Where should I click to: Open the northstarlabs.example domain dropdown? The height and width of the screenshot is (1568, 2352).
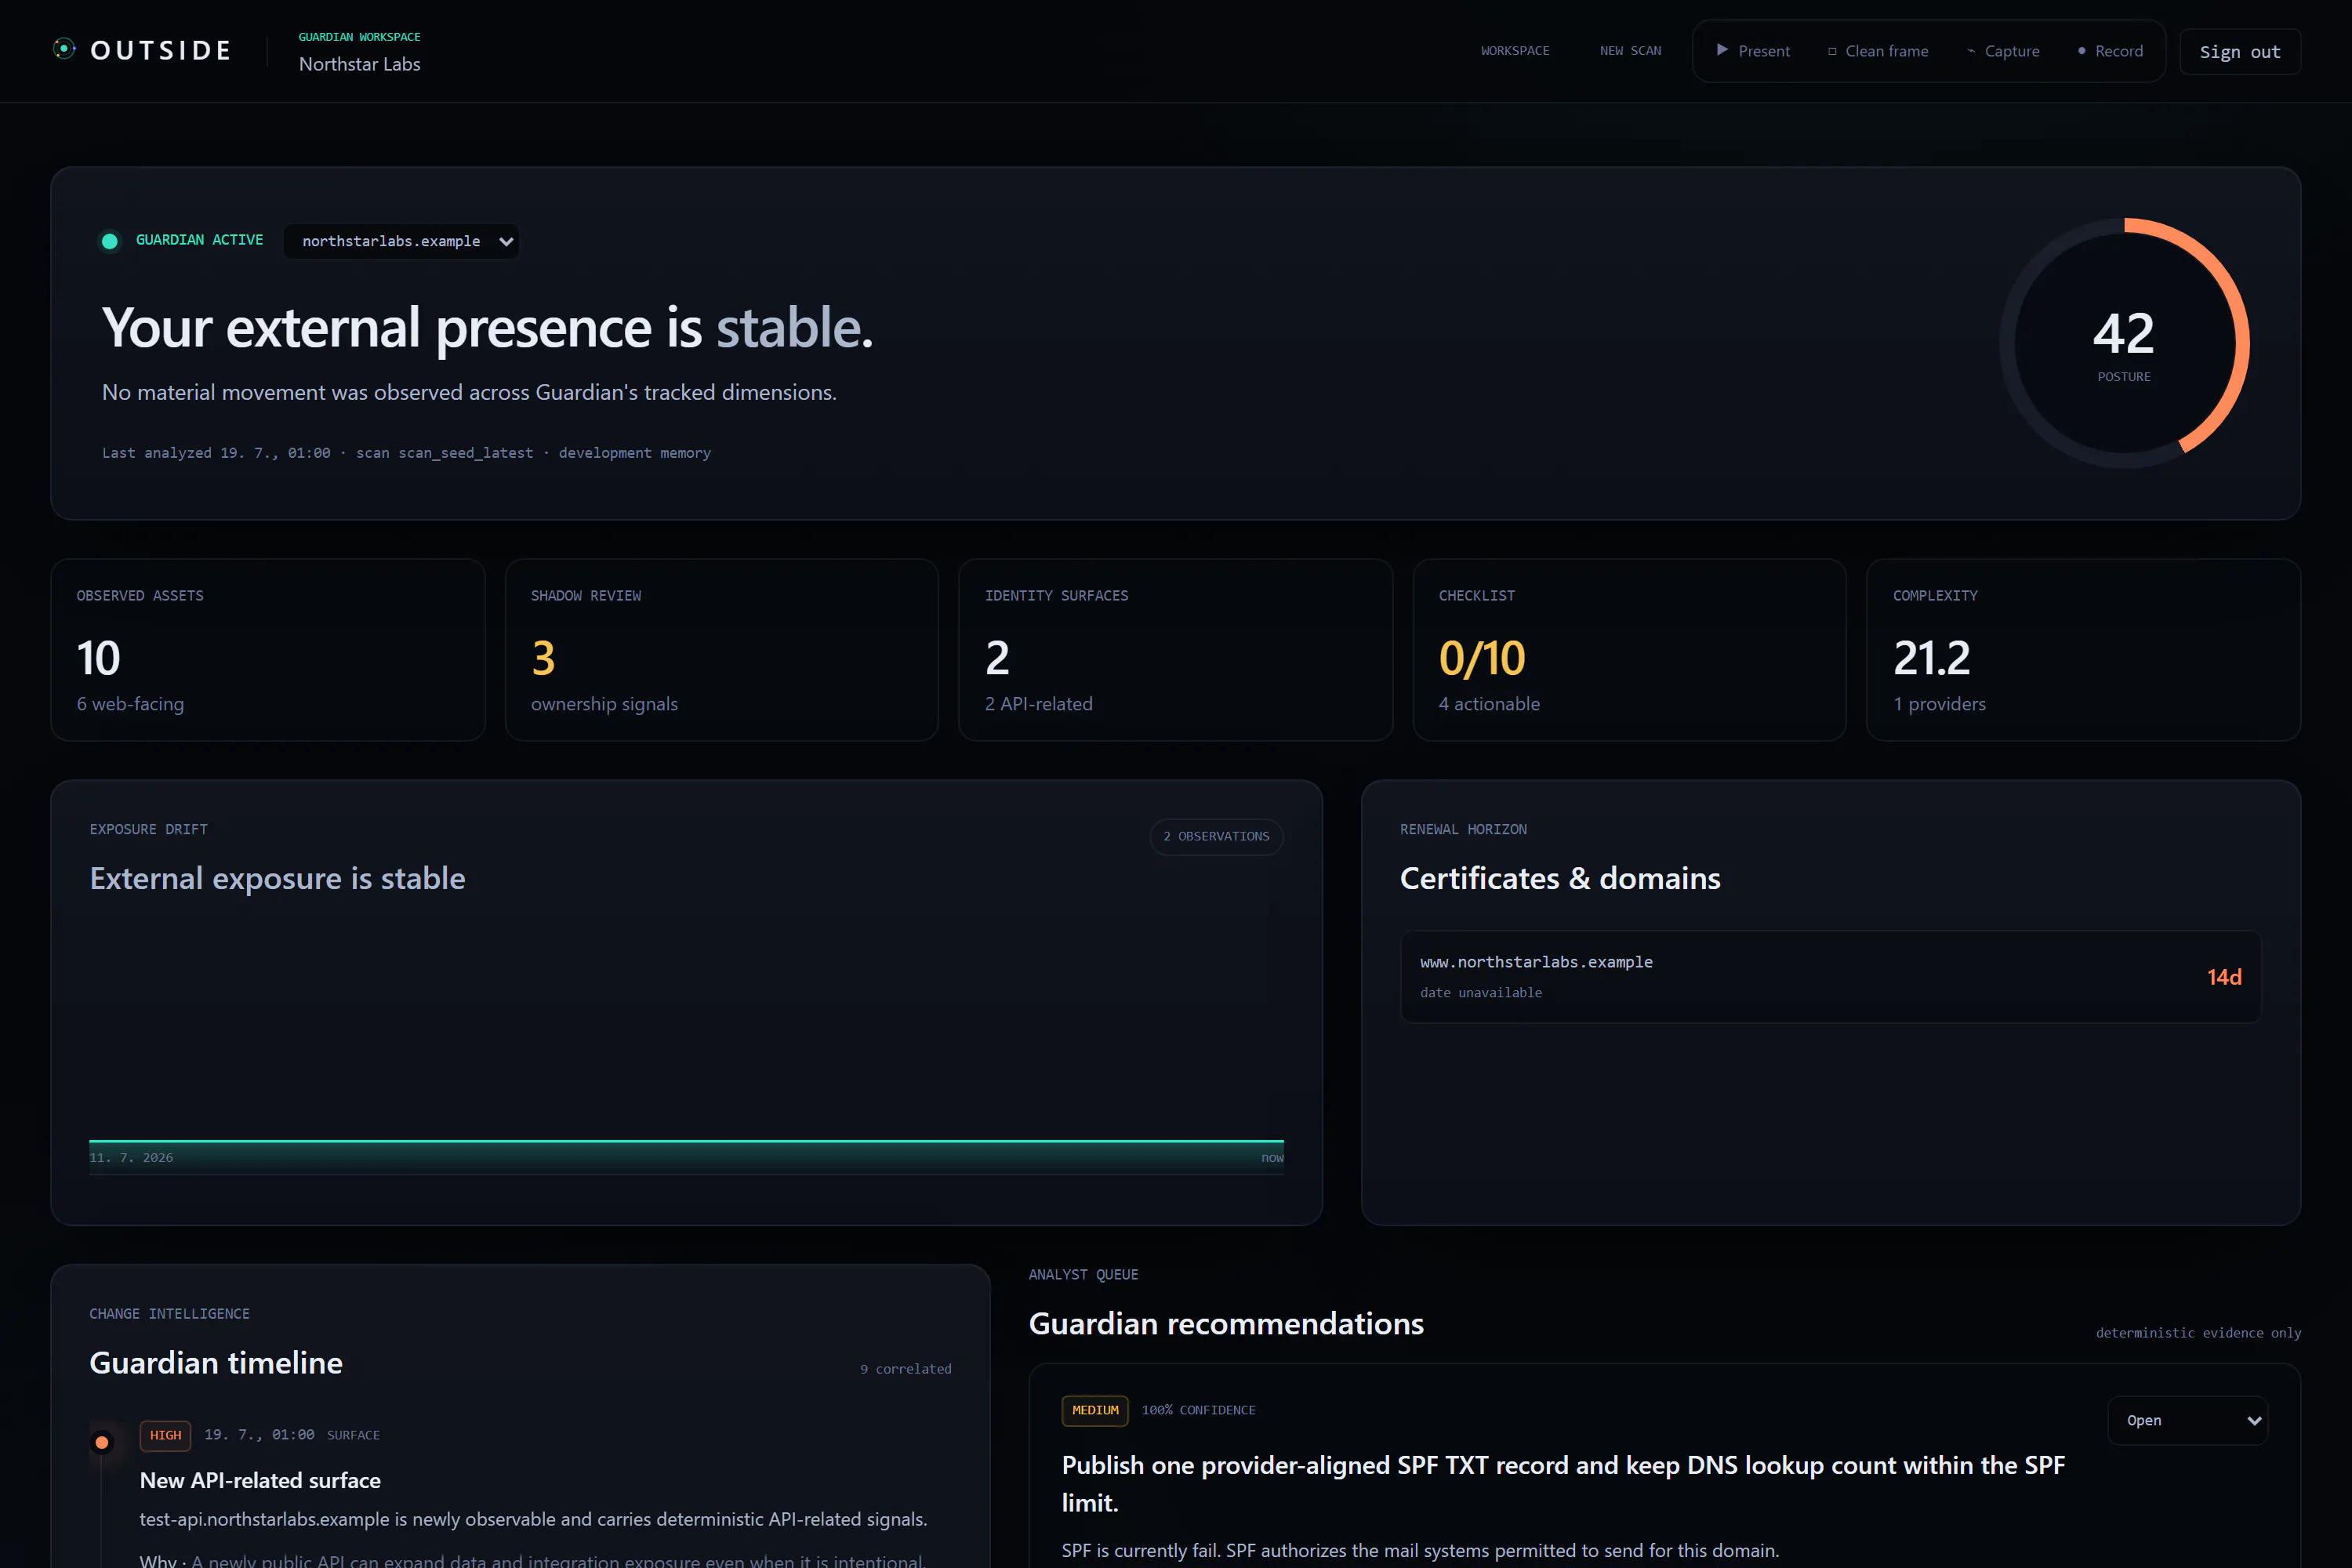point(401,241)
